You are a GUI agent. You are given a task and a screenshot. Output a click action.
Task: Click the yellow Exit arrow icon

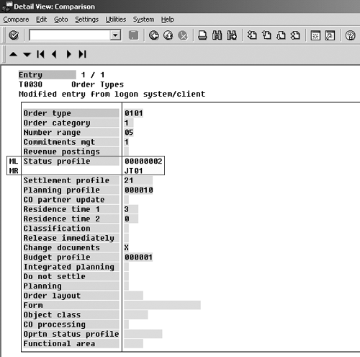(x=168, y=35)
